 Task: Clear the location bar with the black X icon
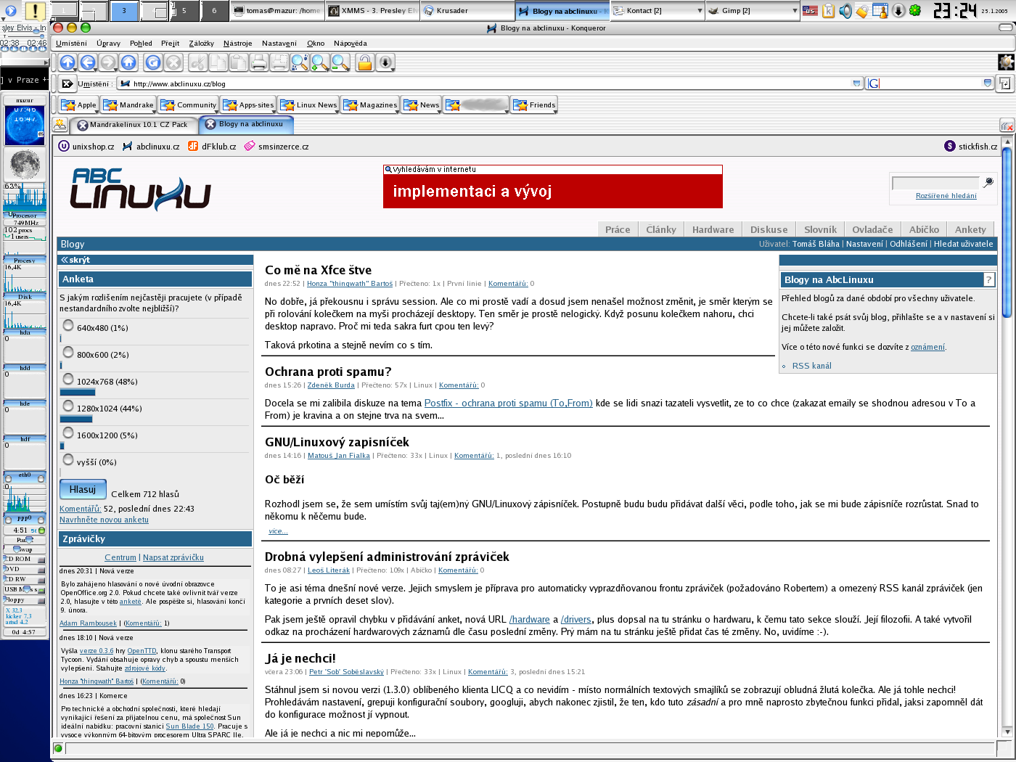point(67,83)
